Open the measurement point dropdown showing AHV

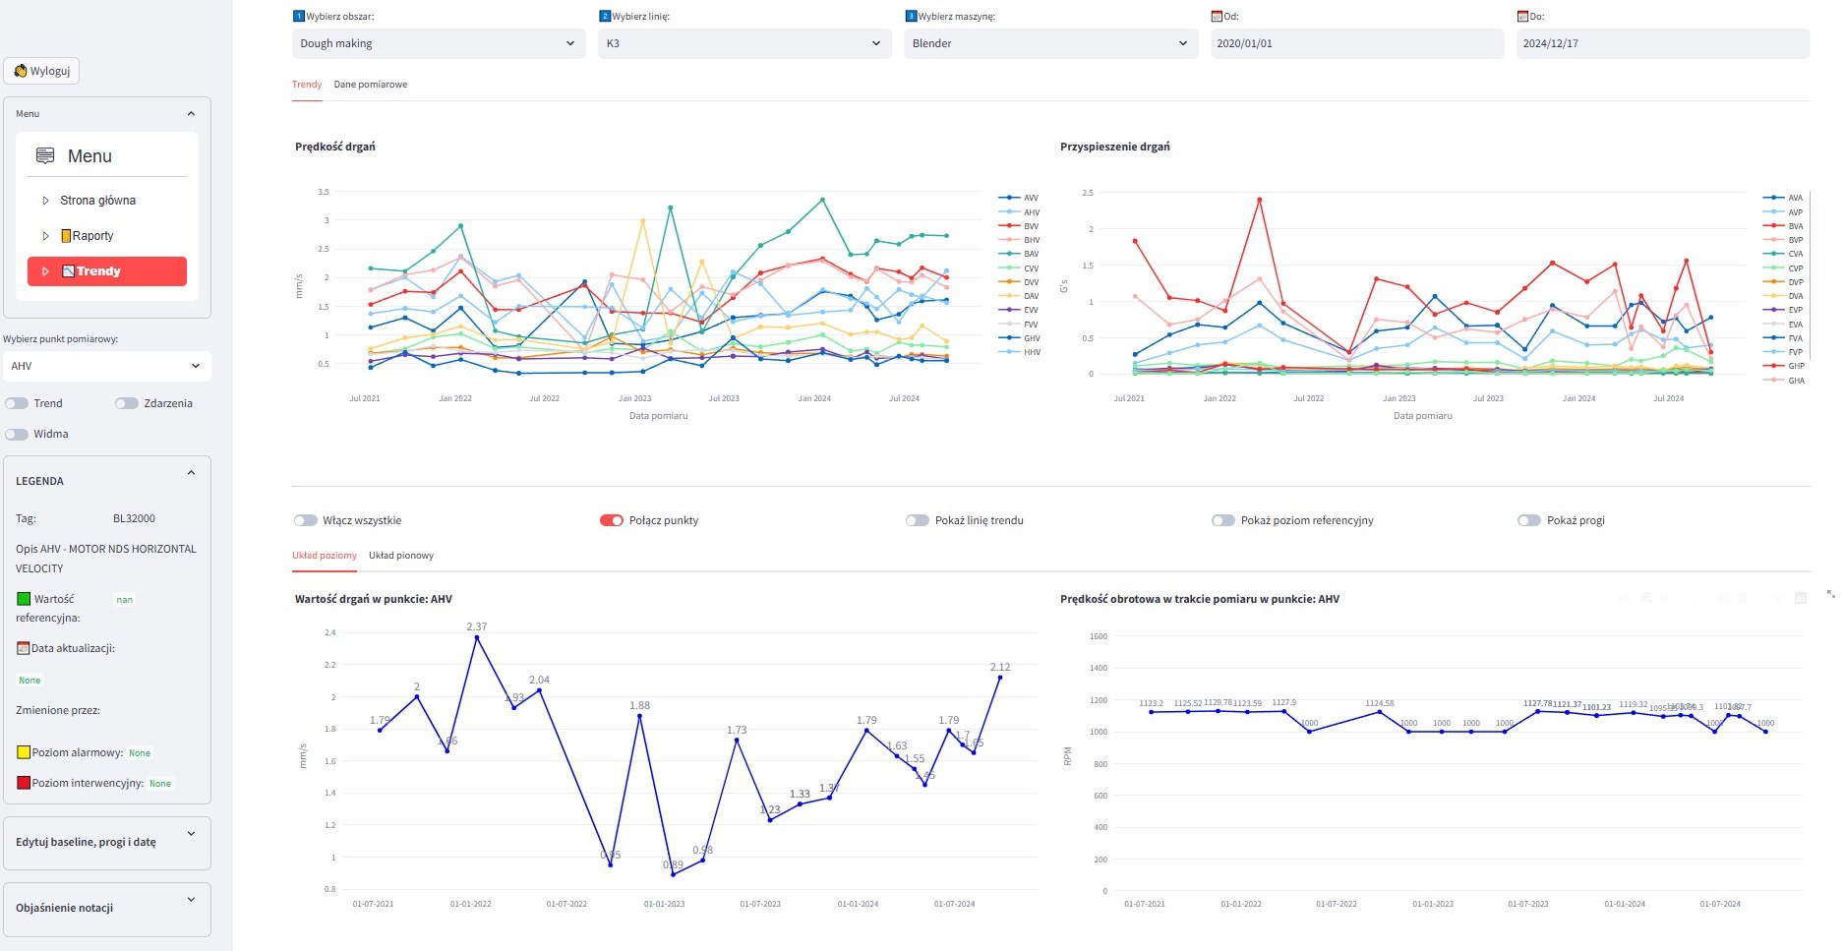pyautogui.click(x=106, y=366)
